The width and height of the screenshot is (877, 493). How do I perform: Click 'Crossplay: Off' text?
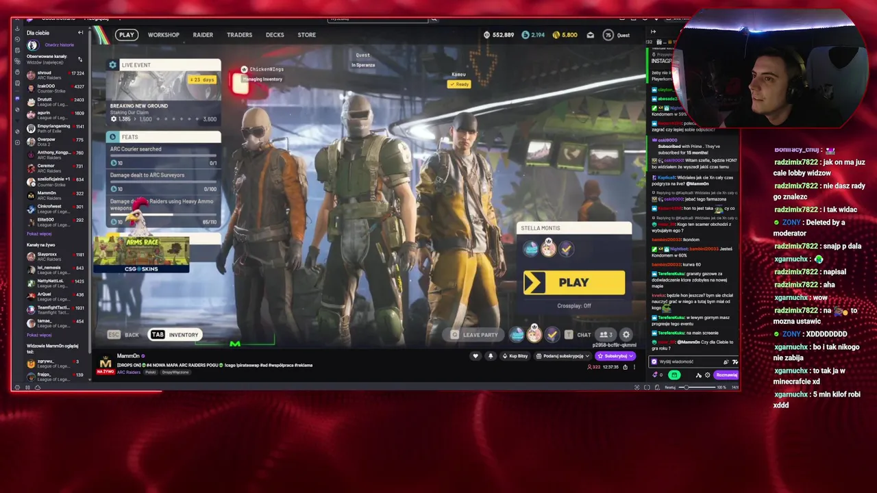(x=574, y=306)
